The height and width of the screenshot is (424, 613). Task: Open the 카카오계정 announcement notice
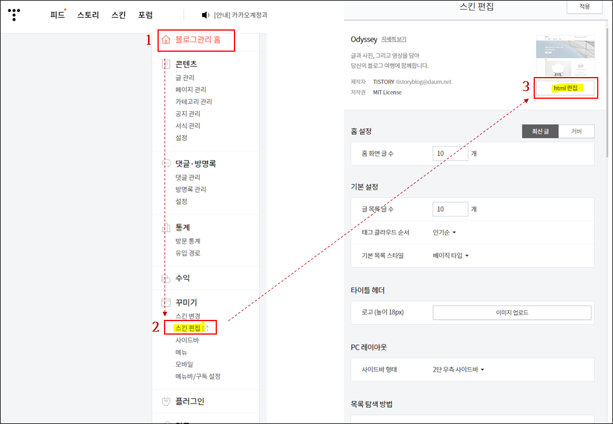point(240,15)
